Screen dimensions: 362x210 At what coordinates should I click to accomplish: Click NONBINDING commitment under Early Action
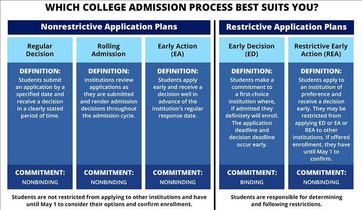click(x=177, y=182)
